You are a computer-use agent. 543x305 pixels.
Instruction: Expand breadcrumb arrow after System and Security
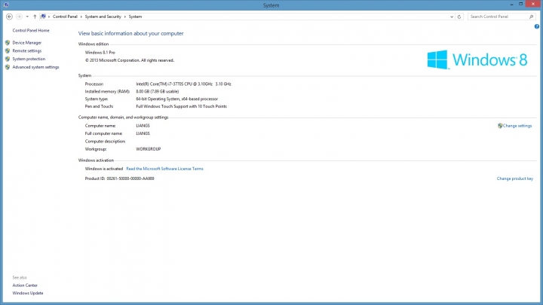124,17
